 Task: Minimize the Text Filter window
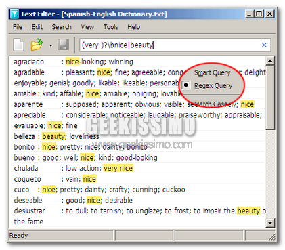click(249, 14)
